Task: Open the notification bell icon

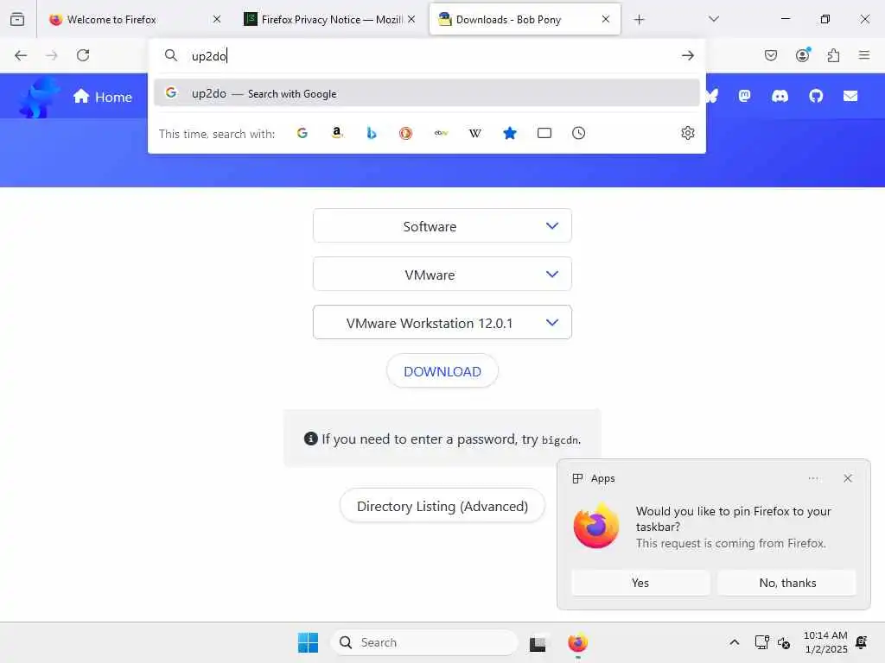Action: 862,642
